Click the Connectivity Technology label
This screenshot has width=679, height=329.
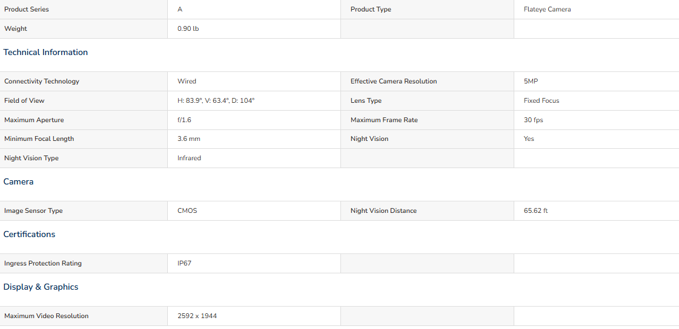[42, 81]
